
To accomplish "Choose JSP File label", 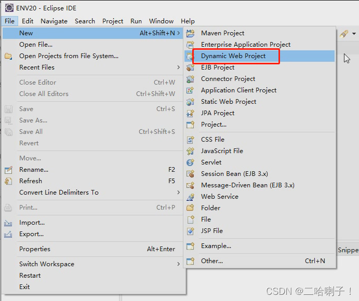I will click(x=212, y=231).
